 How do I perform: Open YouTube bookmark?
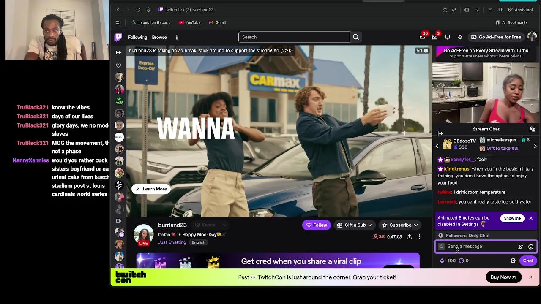click(x=189, y=22)
